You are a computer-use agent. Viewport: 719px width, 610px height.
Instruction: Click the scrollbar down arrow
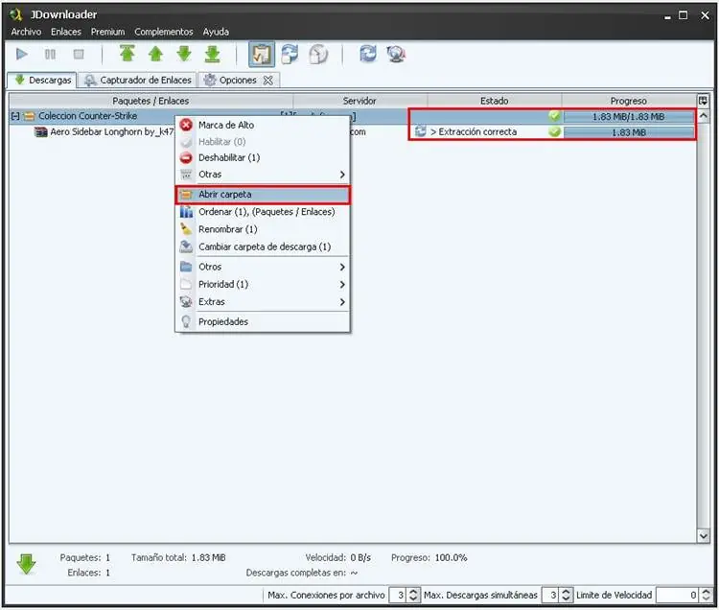(x=704, y=535)
